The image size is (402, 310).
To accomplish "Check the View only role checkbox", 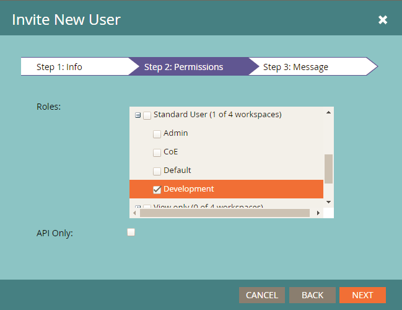I will click(x=147, y=207).
